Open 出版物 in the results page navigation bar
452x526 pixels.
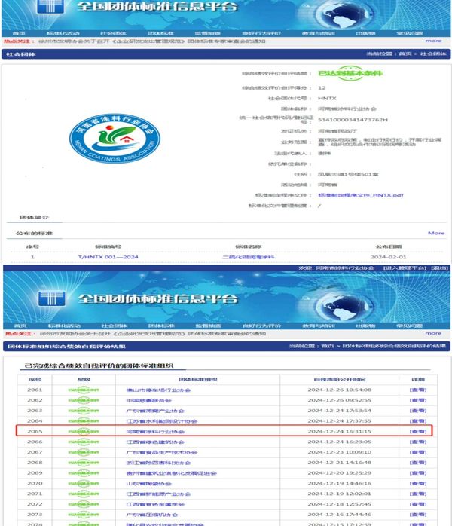(365, 326)
